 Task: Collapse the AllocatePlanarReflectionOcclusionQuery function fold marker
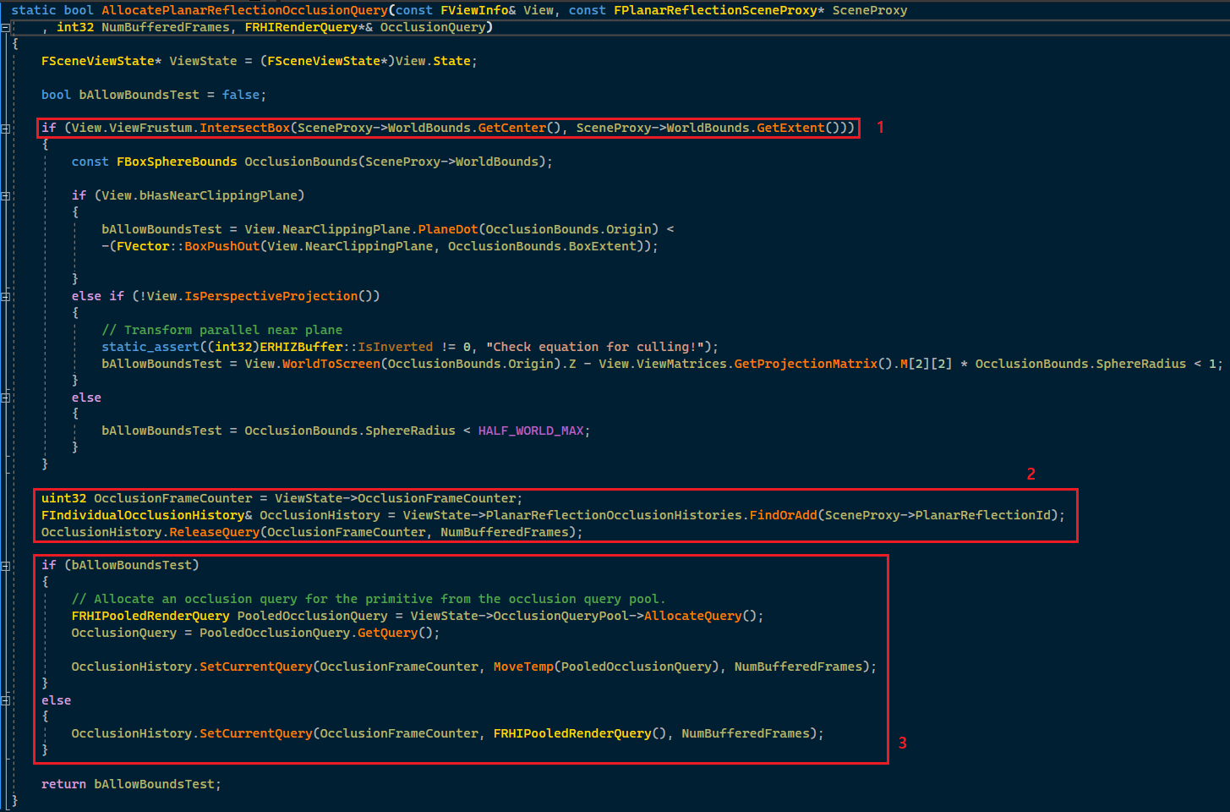pyautogui.click(x=5, y=28)
